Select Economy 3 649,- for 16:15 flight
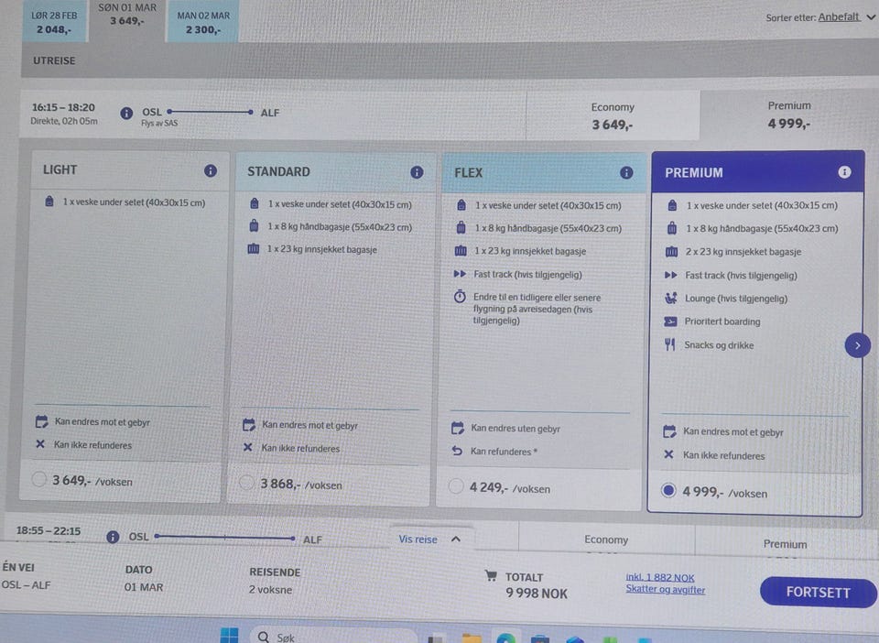879x643 pixels. (613, 116)
